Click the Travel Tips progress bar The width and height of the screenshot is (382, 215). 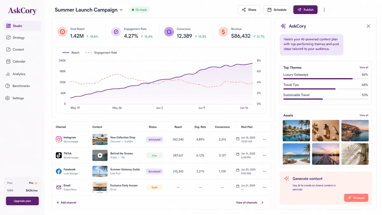point(326,89)
